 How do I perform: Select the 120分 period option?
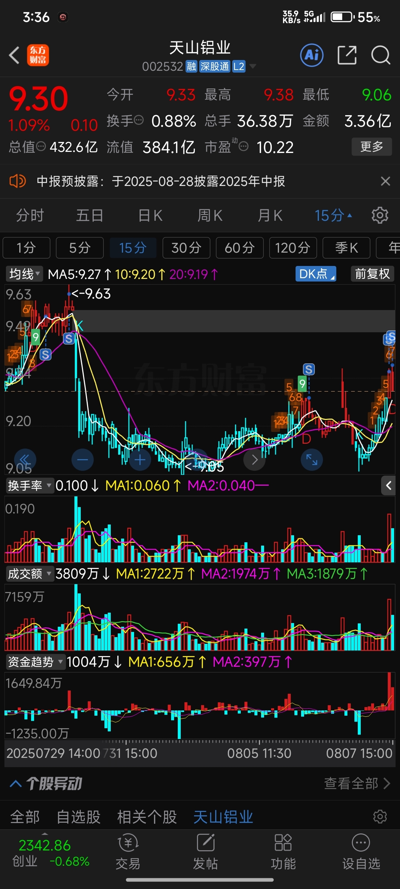(293, 248)
